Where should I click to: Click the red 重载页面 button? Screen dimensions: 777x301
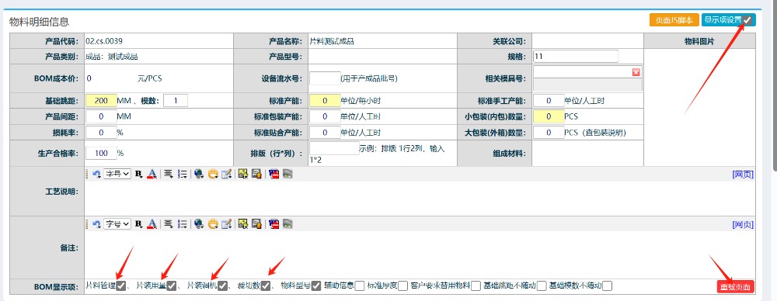click(x=735, y=286)
